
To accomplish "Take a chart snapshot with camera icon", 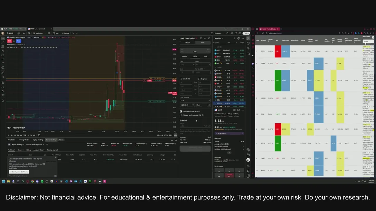I will (240, 33).
